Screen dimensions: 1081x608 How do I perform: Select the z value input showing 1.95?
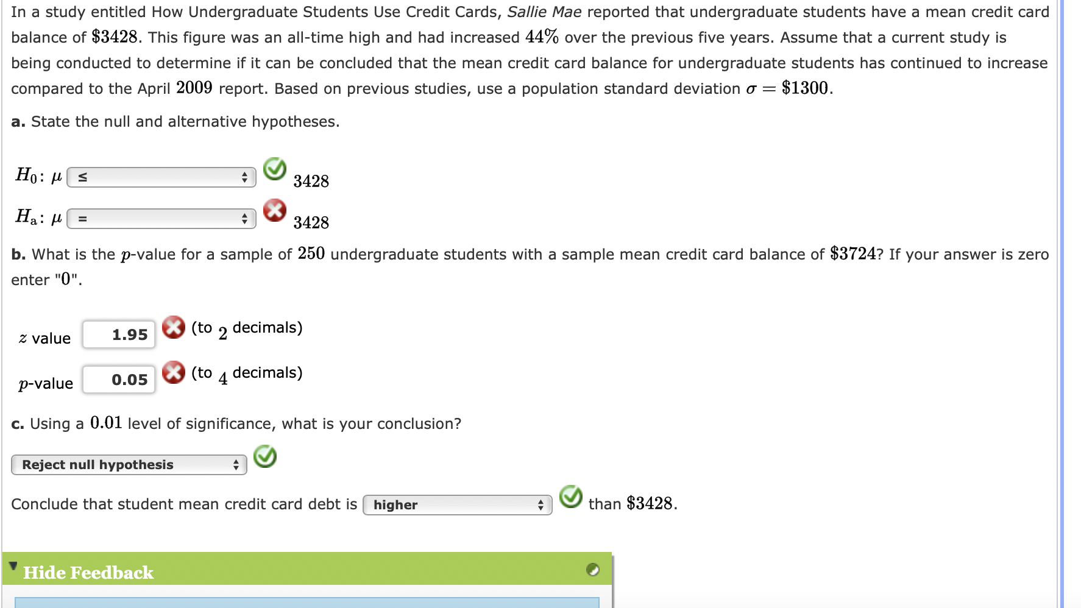click(x=118, y=334)
